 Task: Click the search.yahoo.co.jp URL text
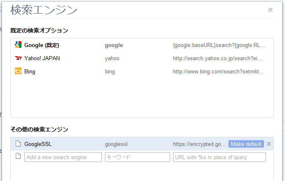(218, 59)
